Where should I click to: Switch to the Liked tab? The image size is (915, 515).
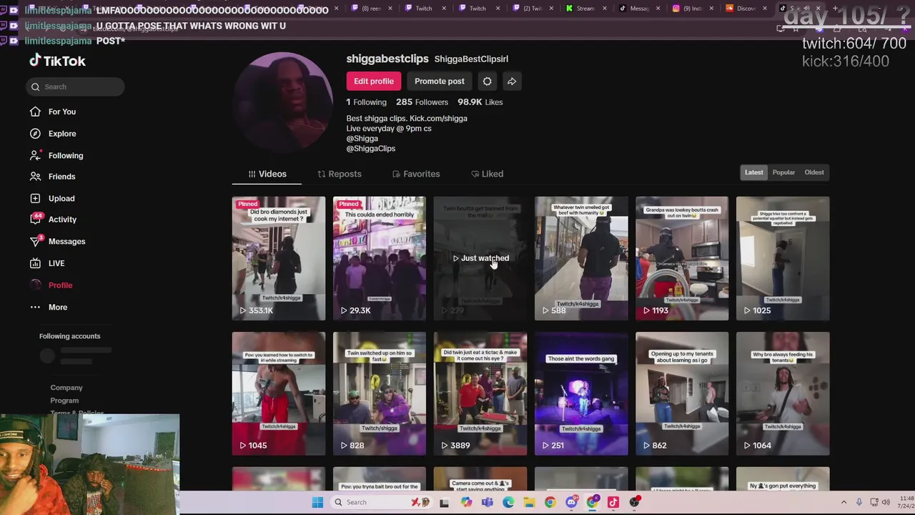[487, 174]
